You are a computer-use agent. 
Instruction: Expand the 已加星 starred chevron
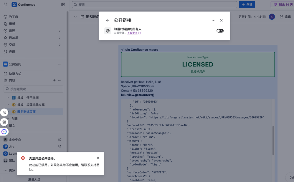coord(60,38)
